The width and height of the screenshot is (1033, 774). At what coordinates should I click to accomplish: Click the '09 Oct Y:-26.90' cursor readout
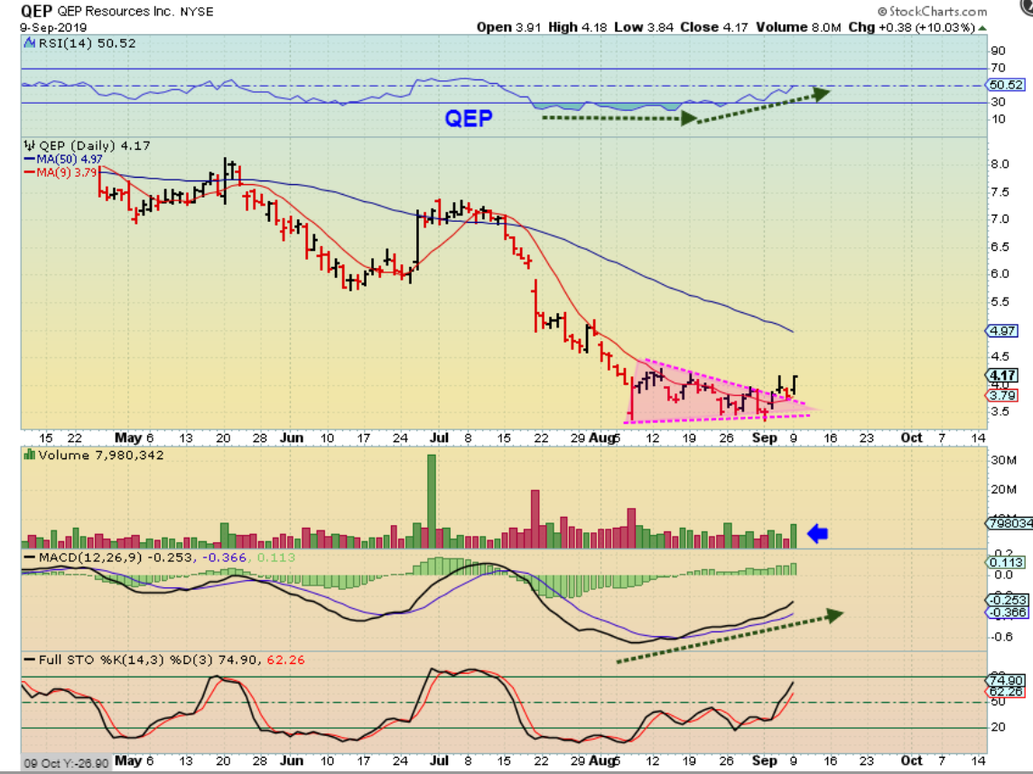(x=66, y=763)
